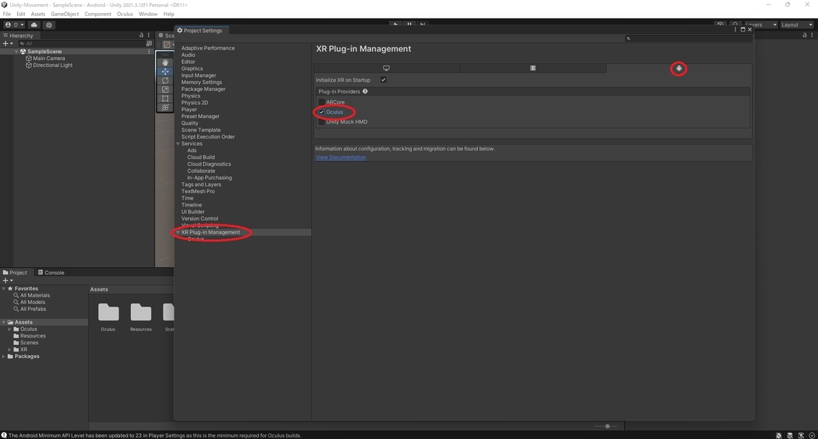Open Undo History icon
The width and height of the screenshot is (818, 439).
click(721, 25)
